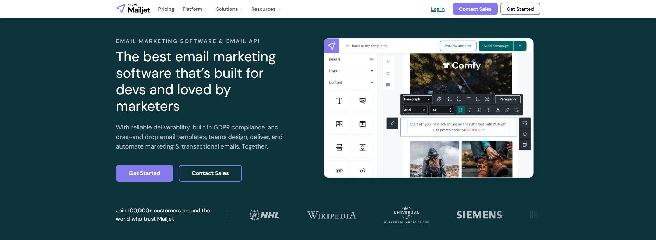The image size is (656, 240).
Task: Select the Divider section content block
Action: pyautogui.click(x=339, y=148)
